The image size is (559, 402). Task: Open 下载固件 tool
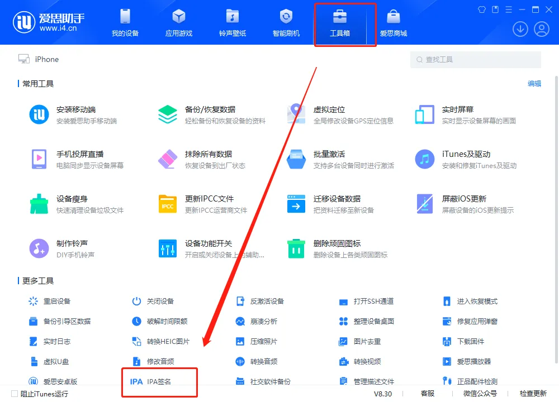(463, 342)
